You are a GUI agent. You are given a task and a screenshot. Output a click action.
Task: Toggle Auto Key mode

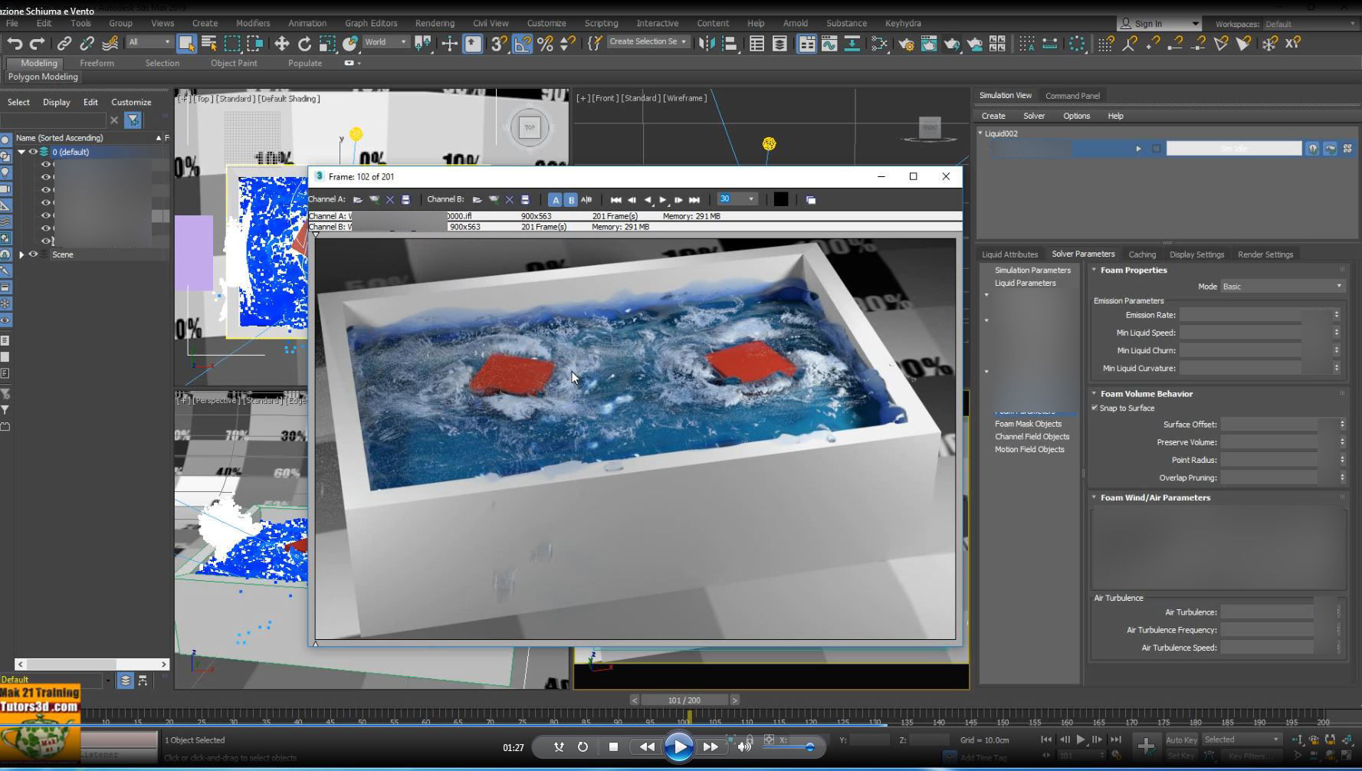pyautogui.click(x=1181, y=740)
